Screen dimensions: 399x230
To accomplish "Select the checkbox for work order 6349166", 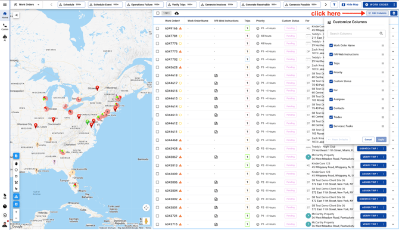I will [157, 28].
